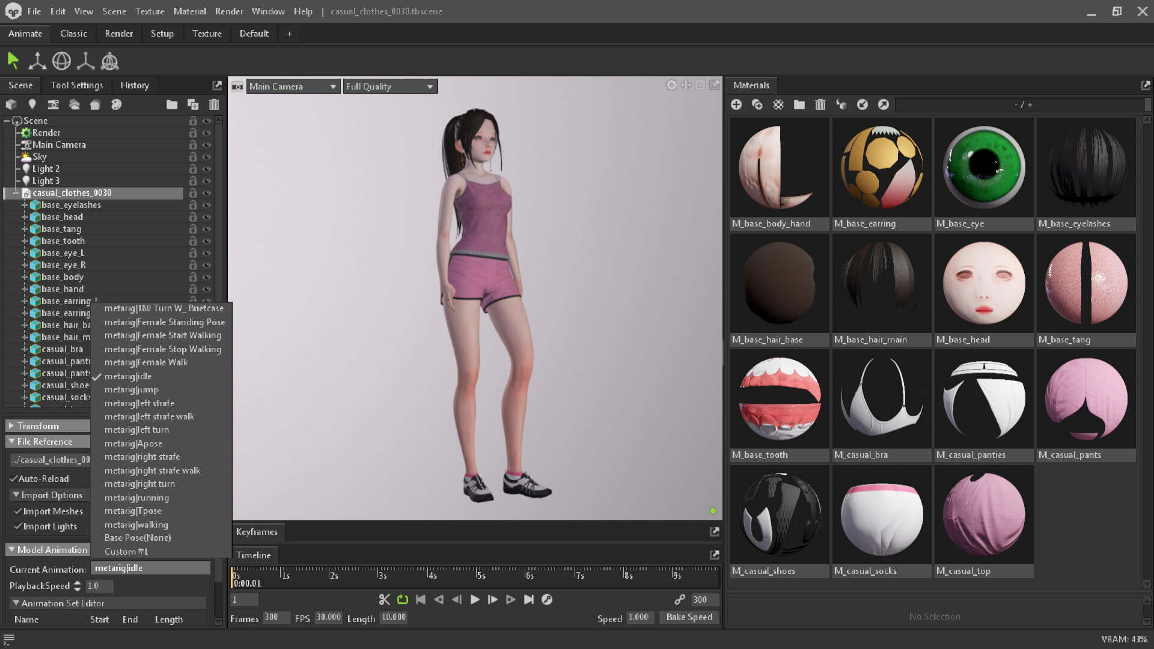Image resolution: width=1154 pixels, height=649 pixels.
Task: Click the 5s mark on timeline ruler
Action: point(480,575)
